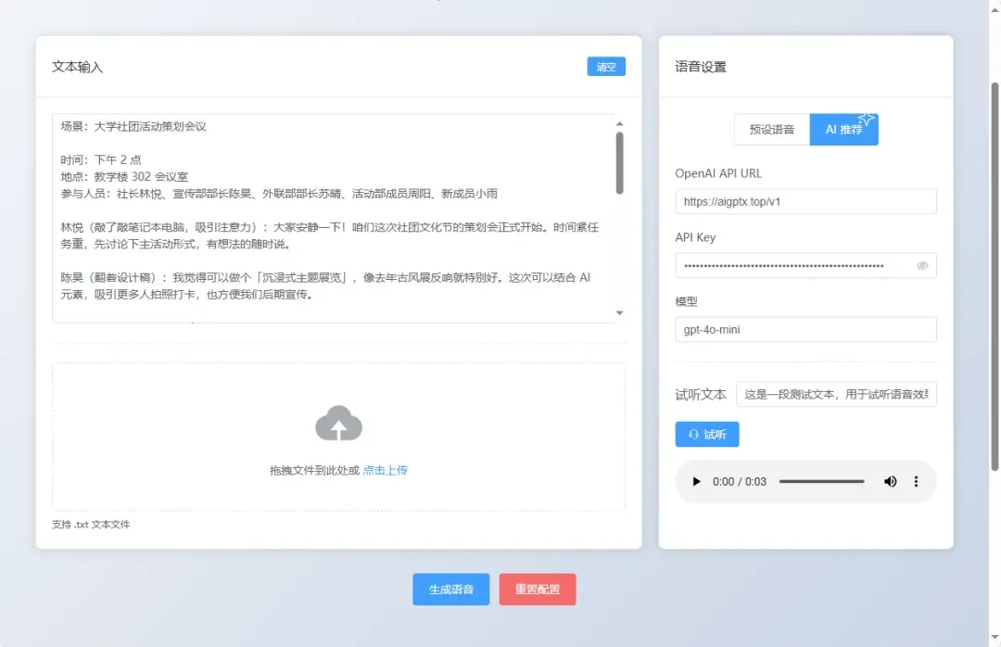Reveal the API Key with the eye toggle
Viewport: 1001px width, 647px height.
(x=922, y=265)
